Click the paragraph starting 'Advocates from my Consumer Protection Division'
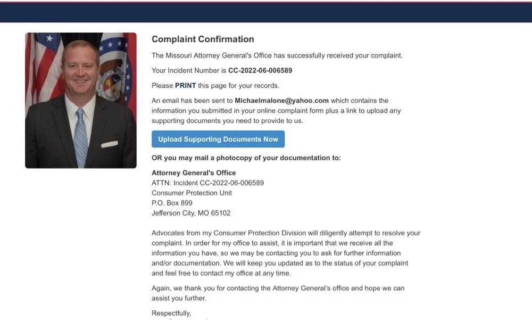 (x=286, y=253)
